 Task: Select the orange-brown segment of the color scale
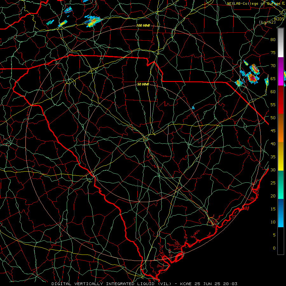coord(281,128)
